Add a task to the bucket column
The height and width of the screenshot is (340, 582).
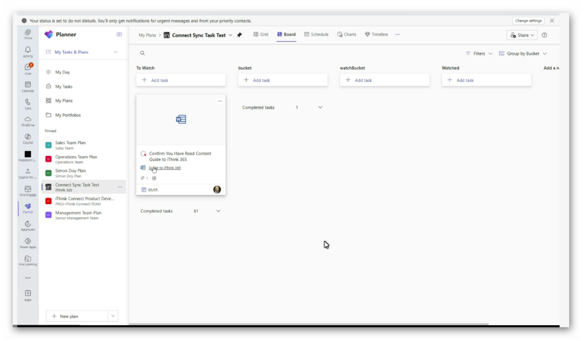(282, 80)
